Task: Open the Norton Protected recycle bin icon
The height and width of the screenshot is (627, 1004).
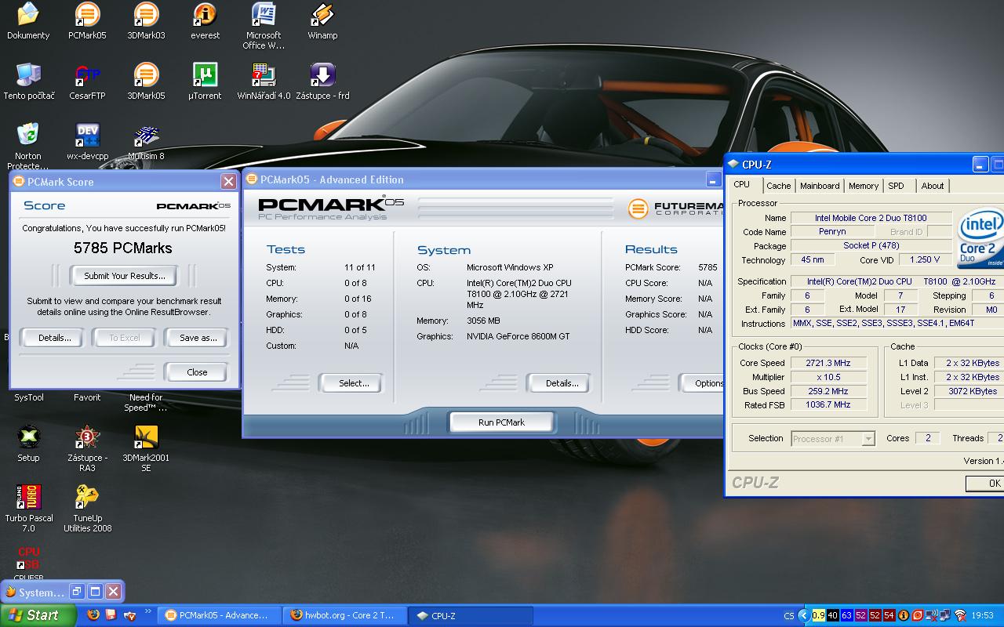Action: click(x=28, y=145)
